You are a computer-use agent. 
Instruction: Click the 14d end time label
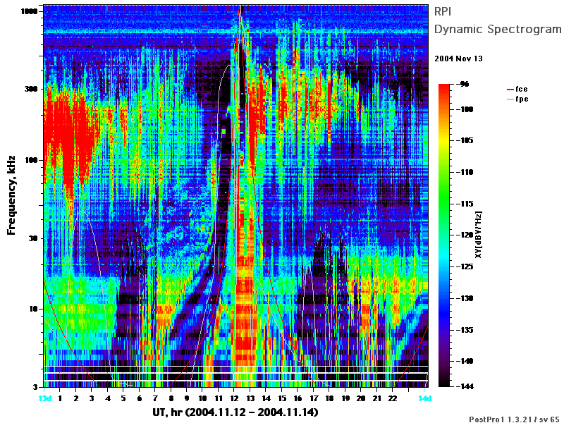(424, 398)
